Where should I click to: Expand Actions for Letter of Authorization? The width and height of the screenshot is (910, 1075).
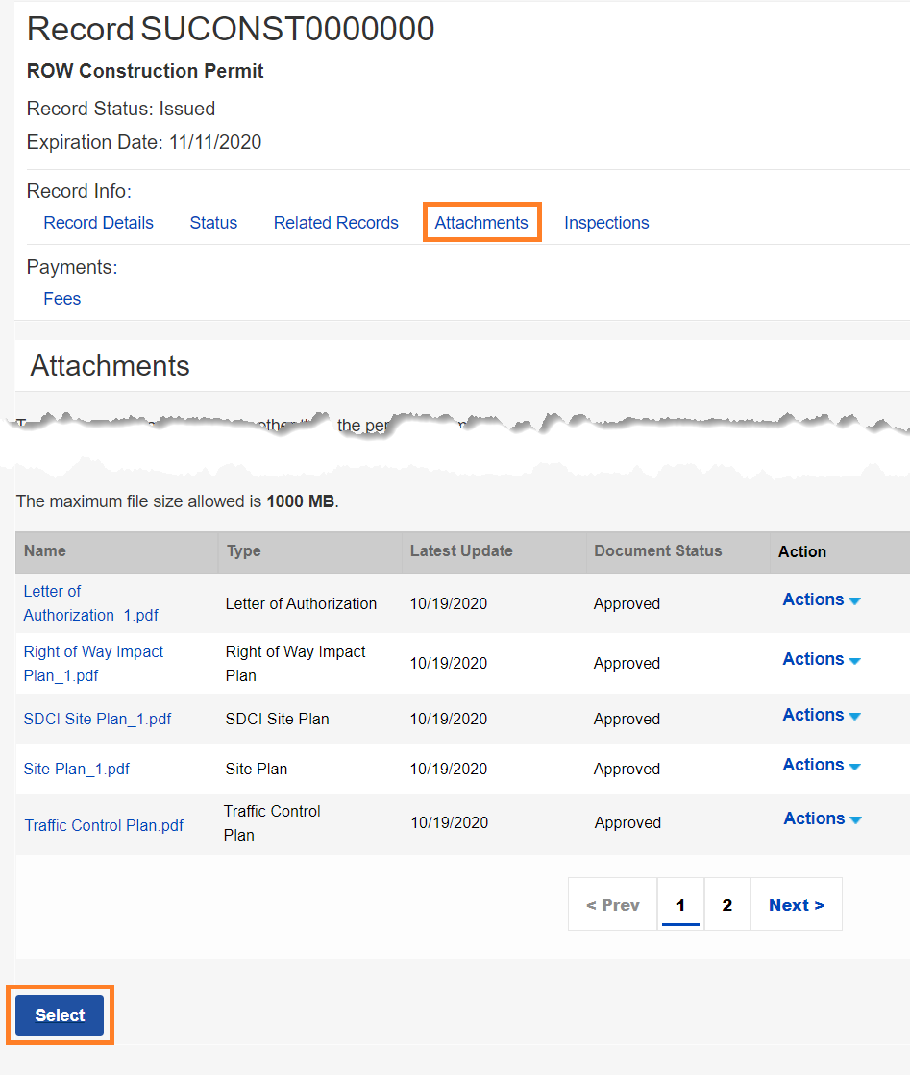(x=821, y=599)
